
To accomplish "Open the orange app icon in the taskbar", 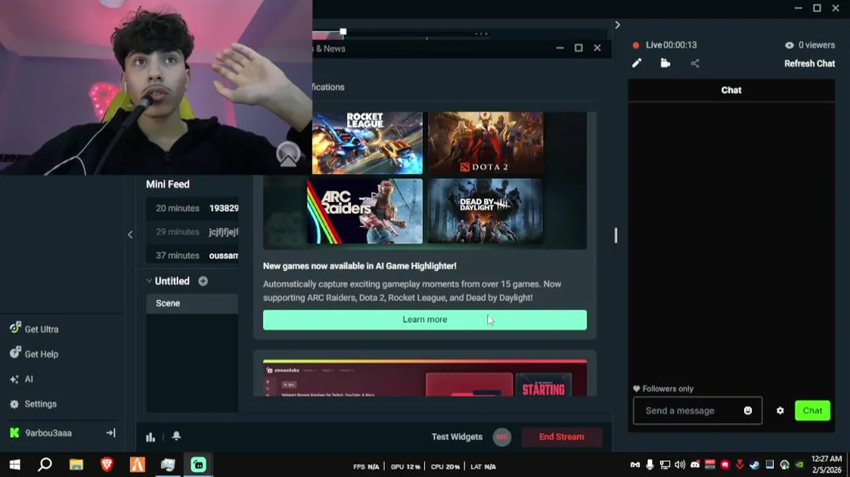I will 137,465.
